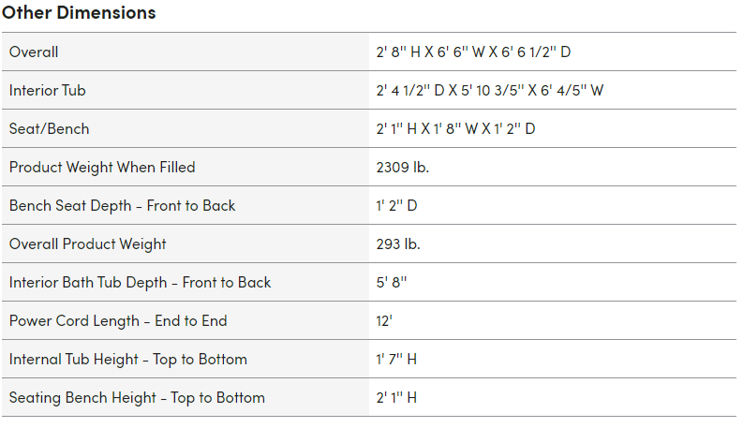
Task: Click the Seat/Bench dimensions value
Action: (455, 129)
